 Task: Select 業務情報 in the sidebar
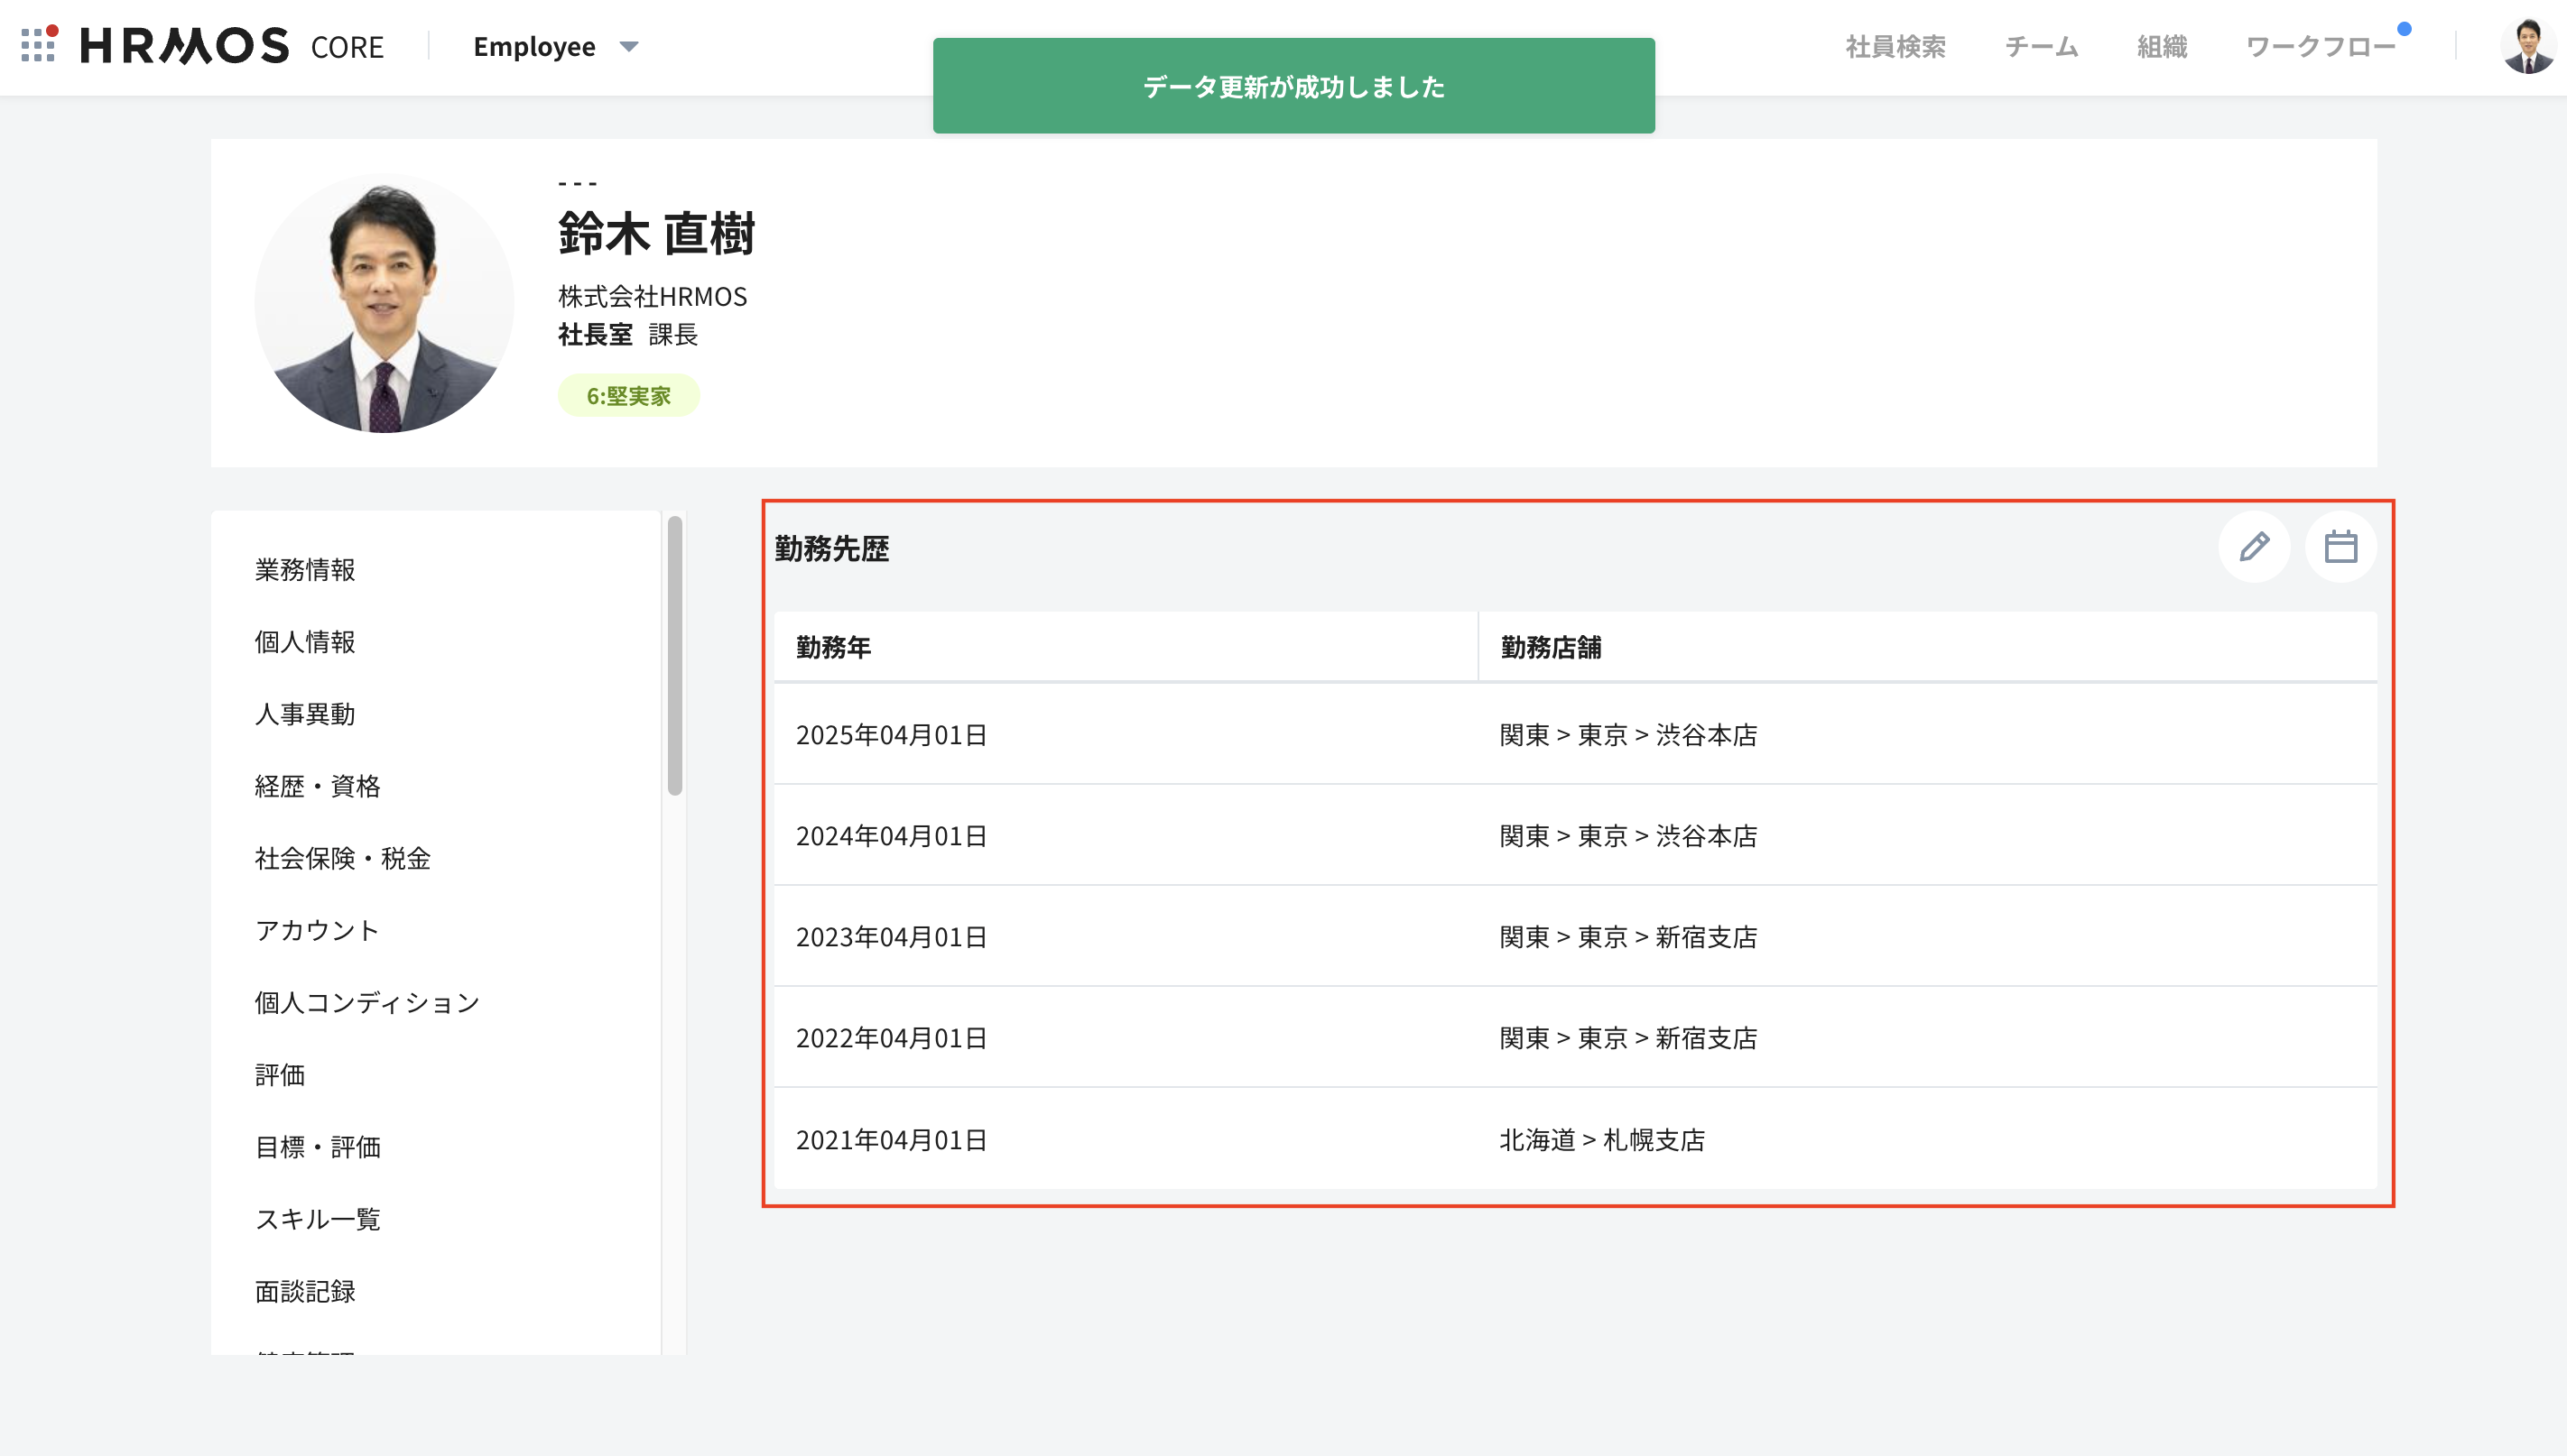coord(305,570)
